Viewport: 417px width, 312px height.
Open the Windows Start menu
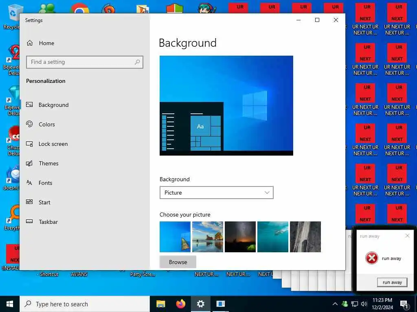(x=10, y=304)
